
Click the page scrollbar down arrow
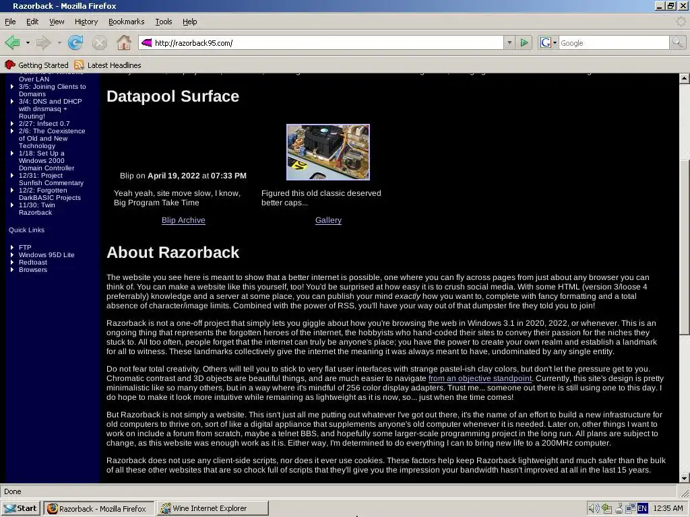point(685,479)
